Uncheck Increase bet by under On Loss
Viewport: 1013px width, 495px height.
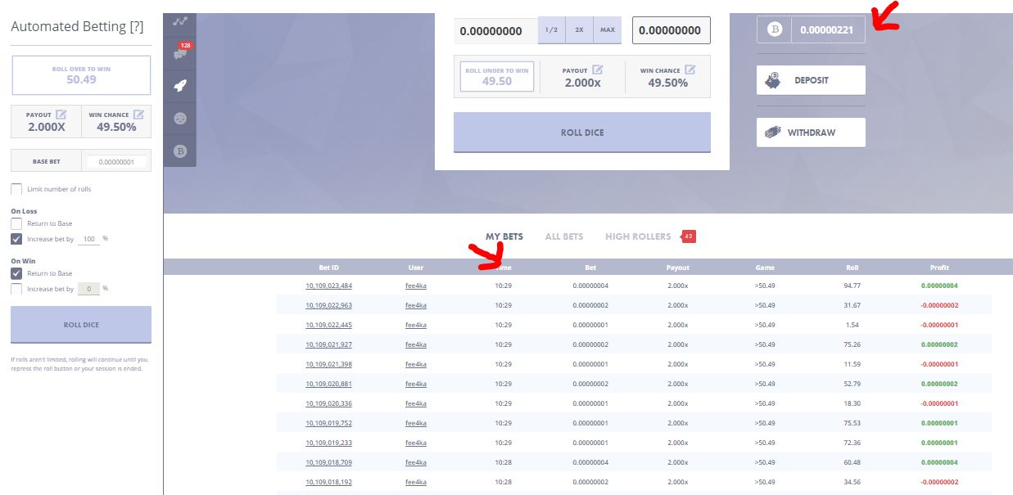16,239
